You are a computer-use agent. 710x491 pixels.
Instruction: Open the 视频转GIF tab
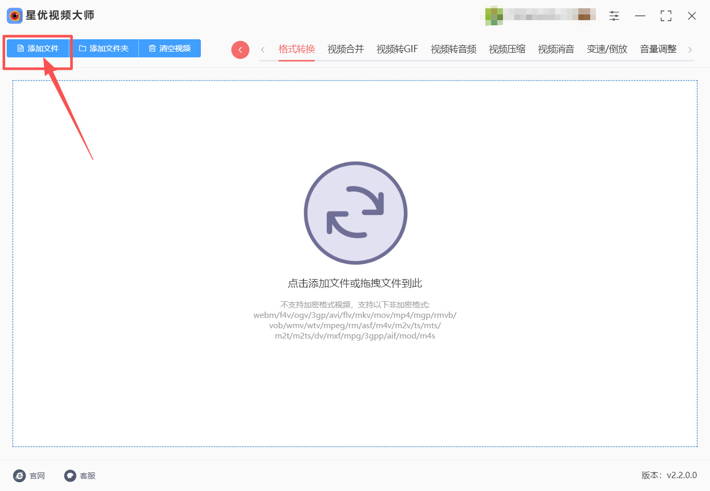397,49
